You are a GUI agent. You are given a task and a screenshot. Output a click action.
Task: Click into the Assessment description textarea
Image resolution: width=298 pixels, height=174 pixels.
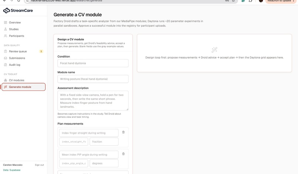click(x=93, y=100)
